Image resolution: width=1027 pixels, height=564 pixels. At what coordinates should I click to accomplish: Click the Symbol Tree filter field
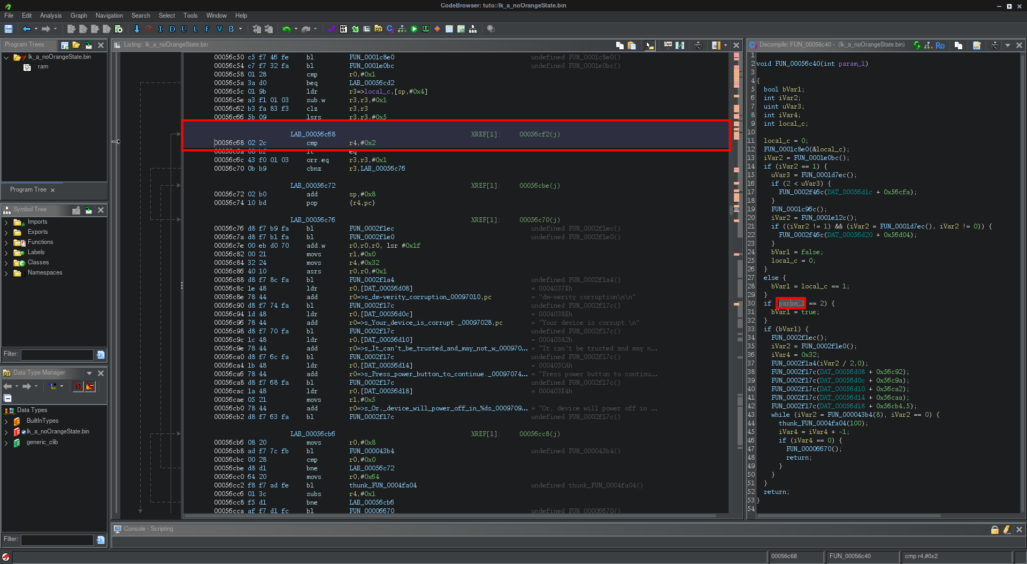57,354
